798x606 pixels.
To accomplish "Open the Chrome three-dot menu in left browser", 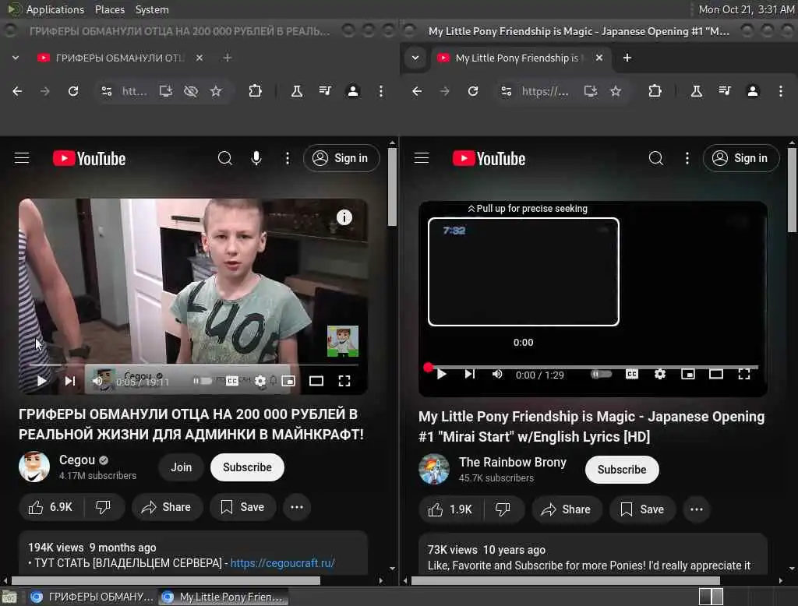I will pyautogui.click(x=380, y=91).
